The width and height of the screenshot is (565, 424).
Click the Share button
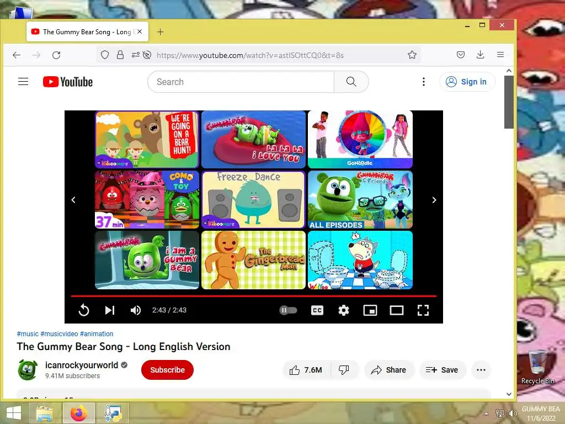coord(389,370)
